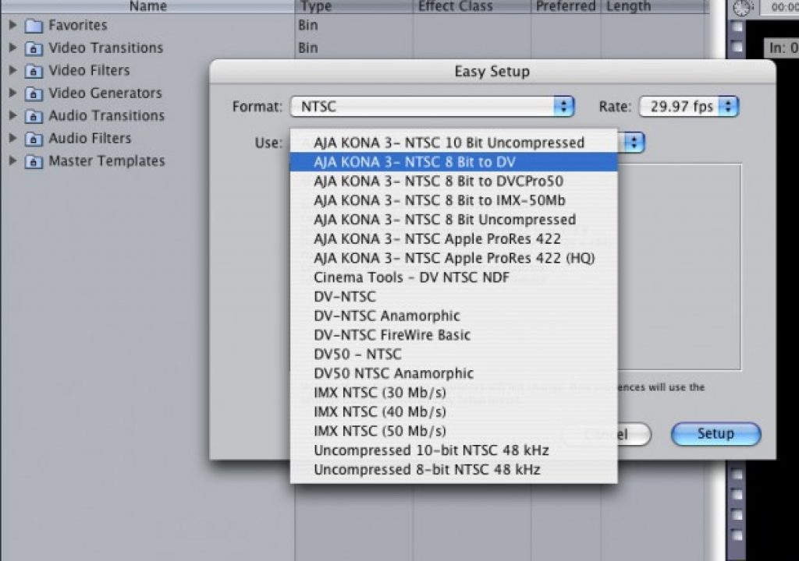Expand the Favorites bin

[13, 25]
